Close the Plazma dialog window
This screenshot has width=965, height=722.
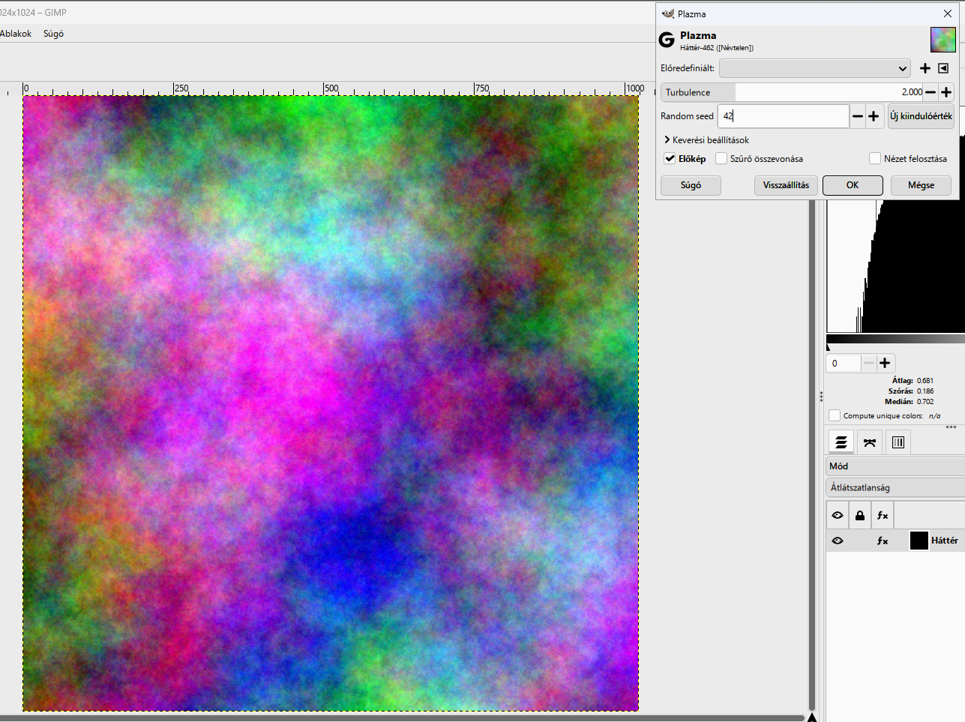click(948, 13)
